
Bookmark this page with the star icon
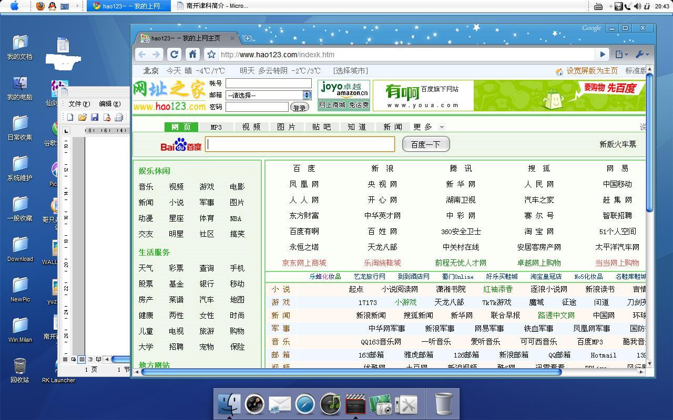[x=211, y=55]
